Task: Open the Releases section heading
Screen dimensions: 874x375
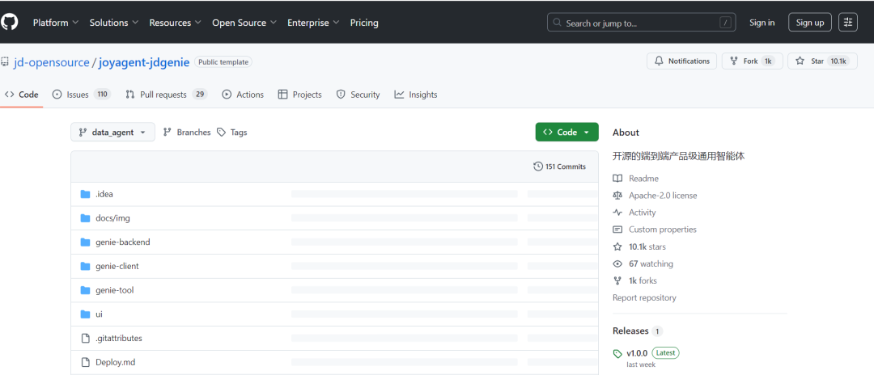Action: click(630, 331)
